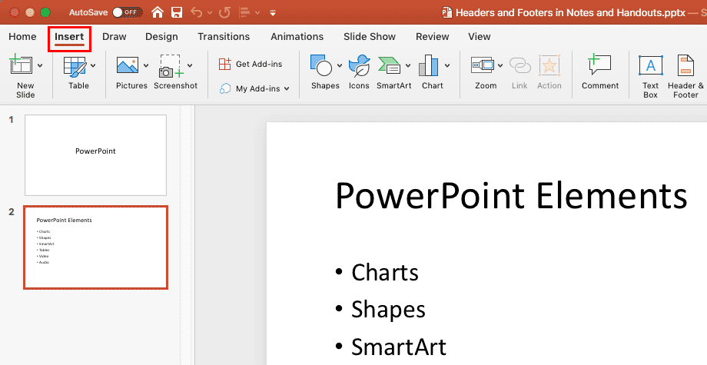Expand the Table dropdown arrow
Viewport: 707px width, 365px height.
(93, 66)
